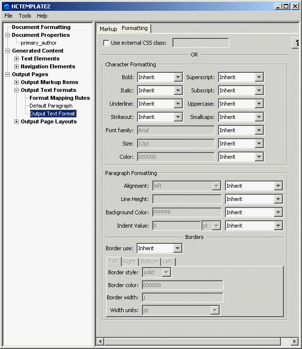Select primary_author in the tree

click(38, 43)
